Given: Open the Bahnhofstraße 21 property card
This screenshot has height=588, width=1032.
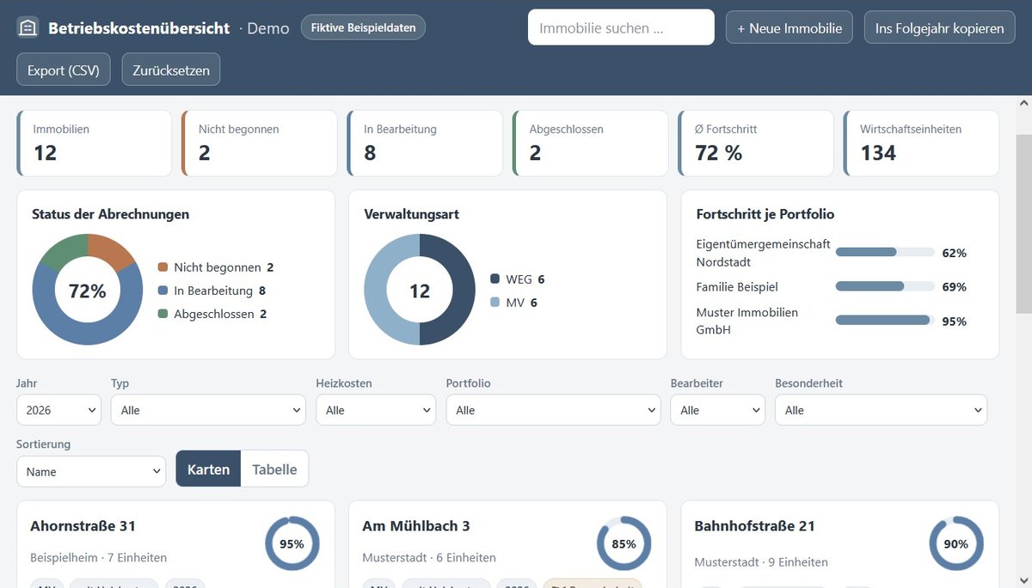Looking at the screenshot, I should (840, 545).
